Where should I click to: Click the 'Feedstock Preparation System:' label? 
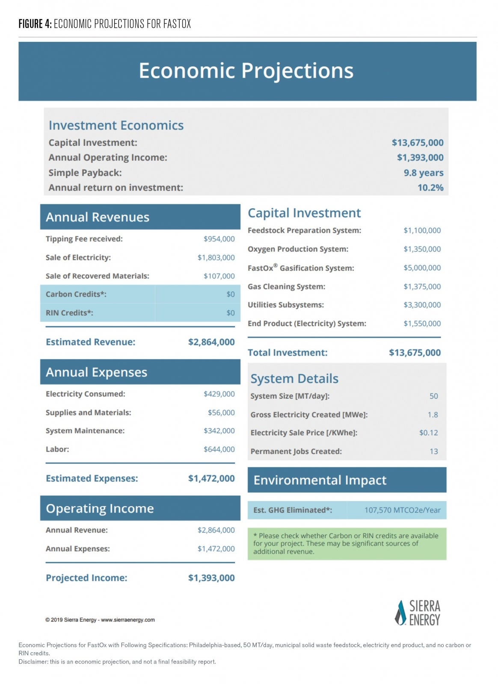pos(305,230)
